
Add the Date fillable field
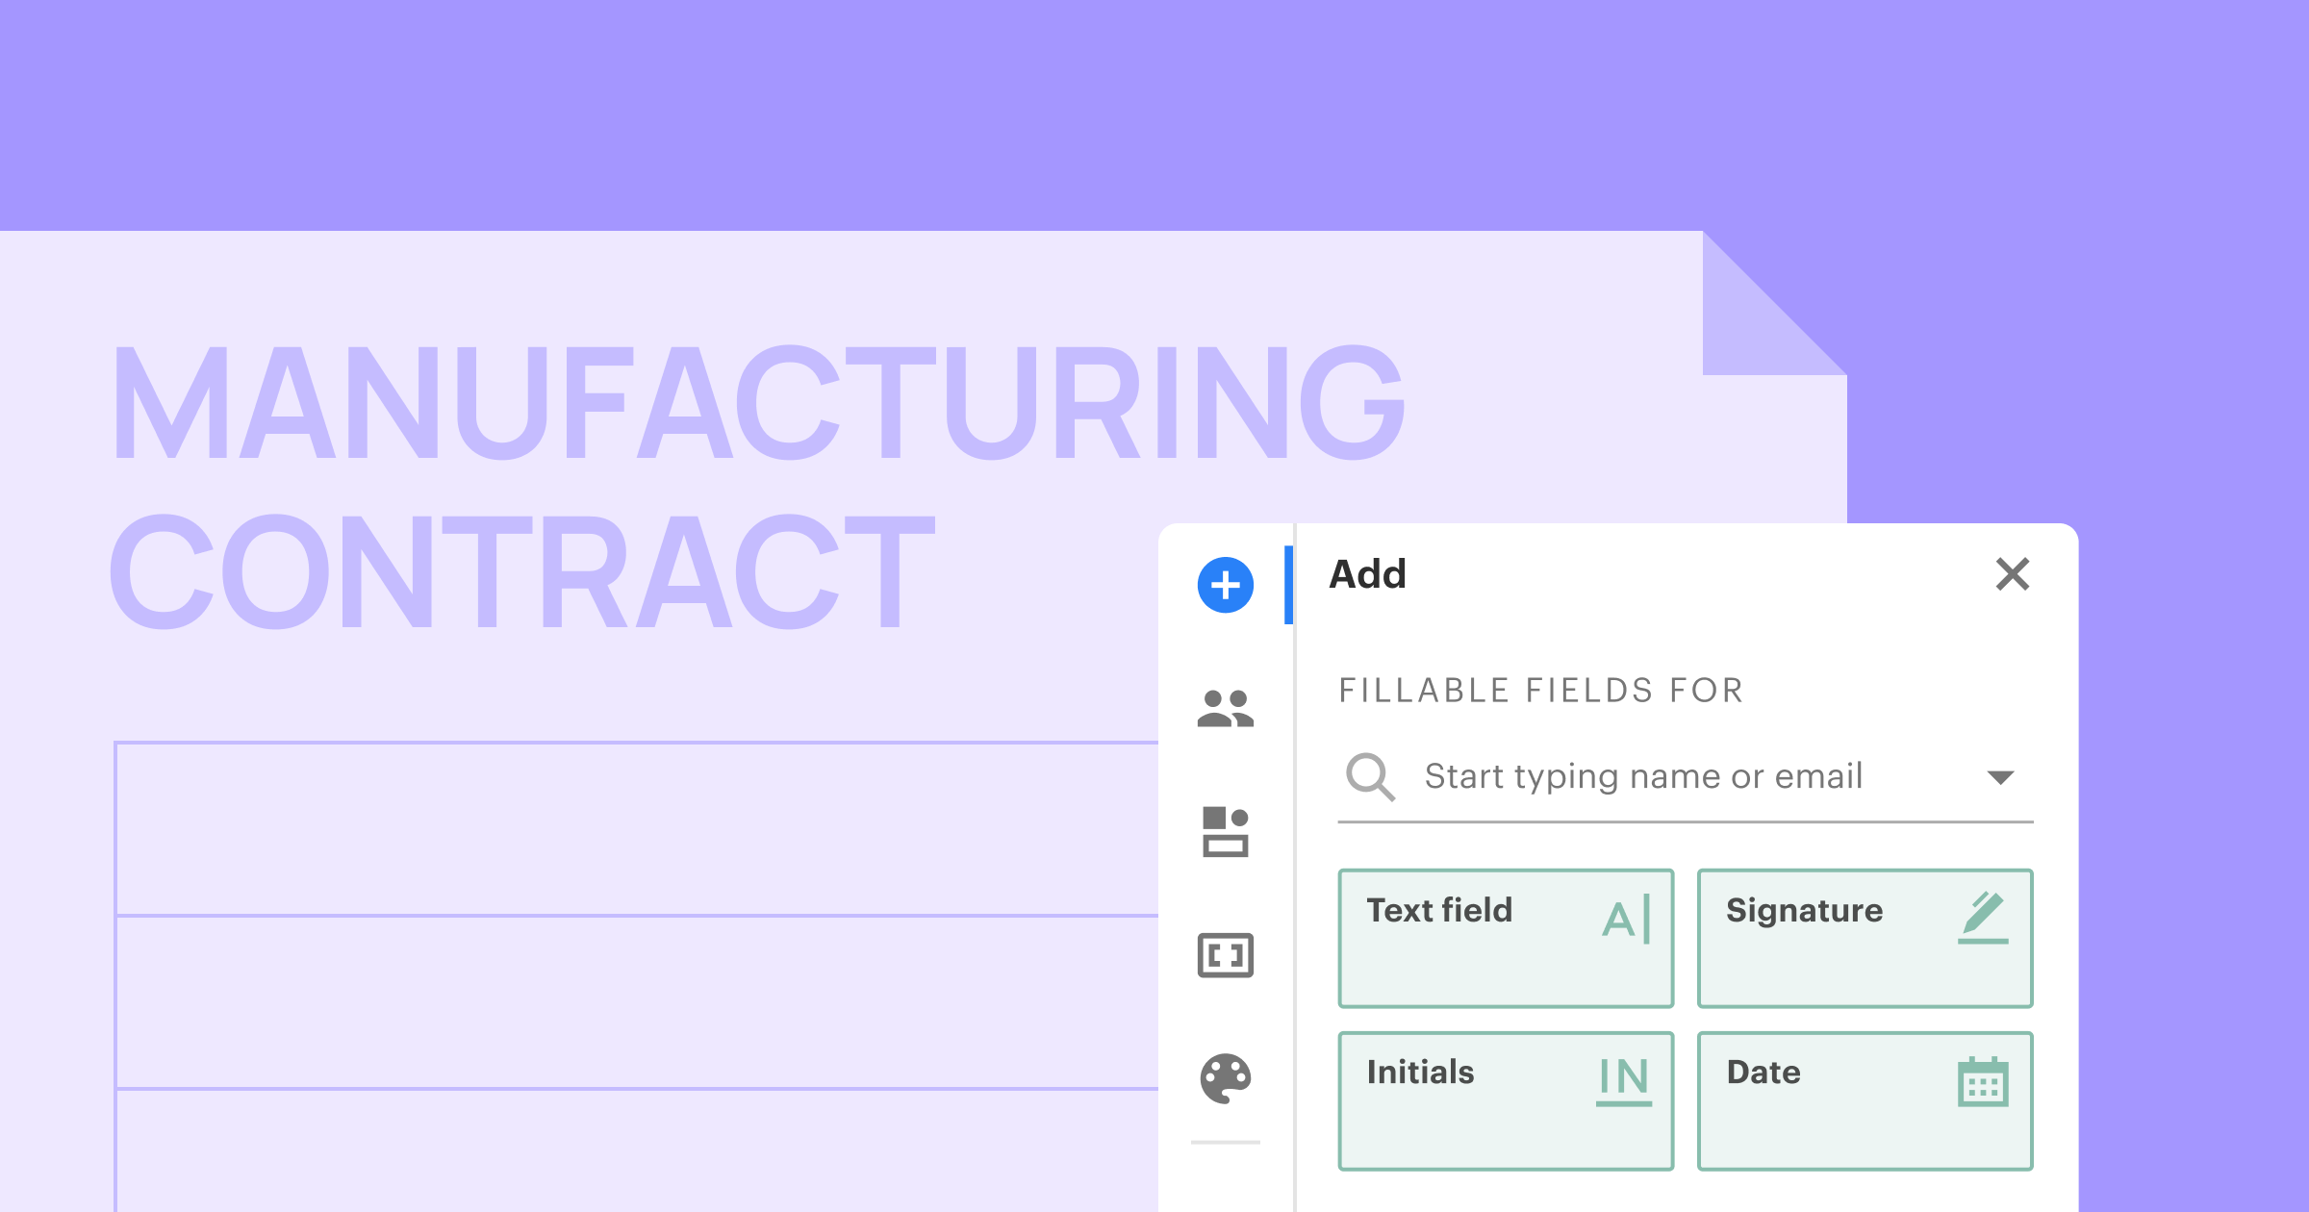[x=1865, y=1100]
